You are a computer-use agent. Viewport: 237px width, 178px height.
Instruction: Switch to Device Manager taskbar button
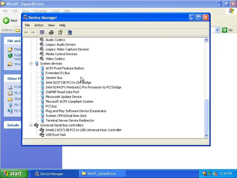[x=55, y=174]
